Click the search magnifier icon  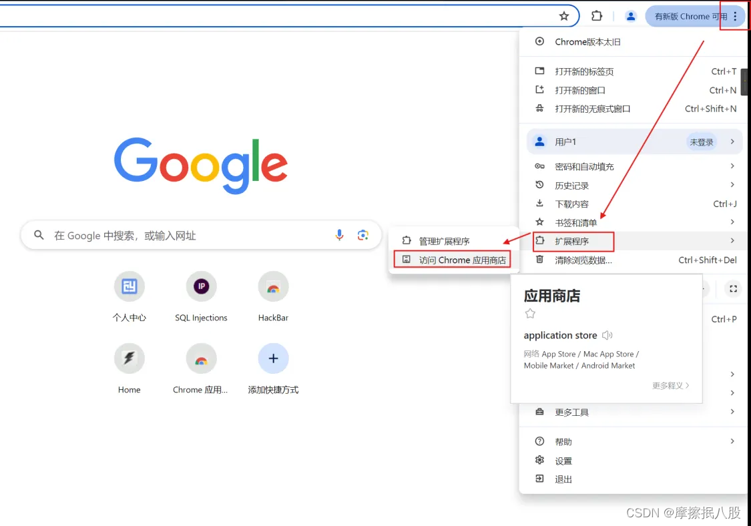39,235
